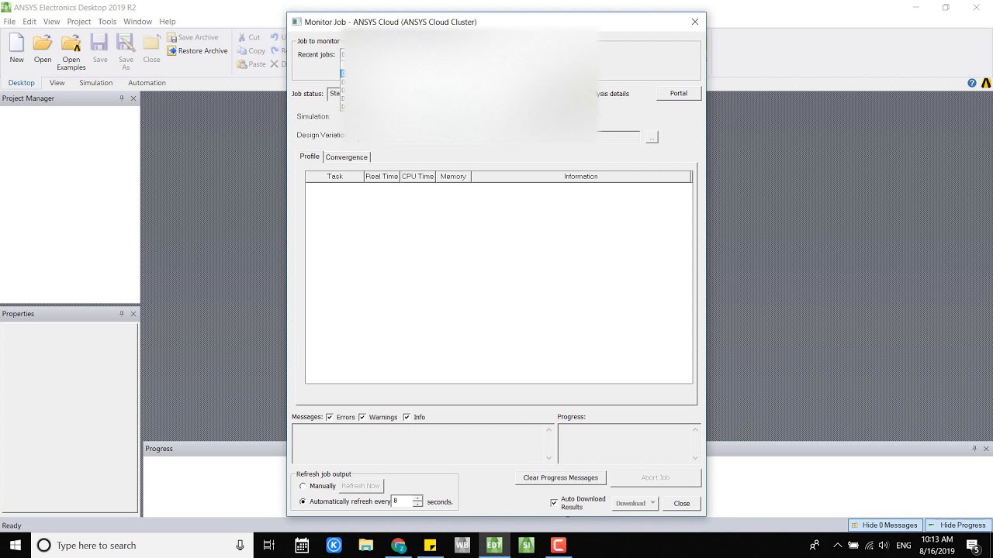
Task: Click Hide Progress button
Action: pos(957,525)
